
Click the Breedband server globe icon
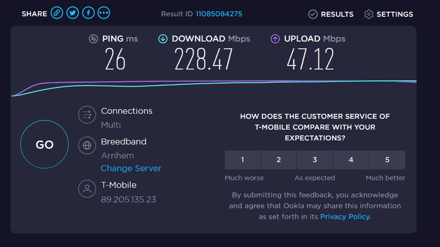click(87, 145)
